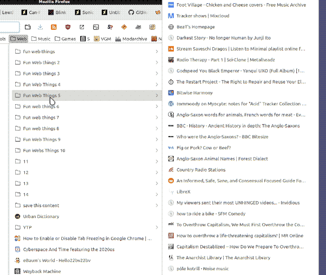
Task: Click the globe icon next to BeaT's Homepage
Action: click(171, 27)
